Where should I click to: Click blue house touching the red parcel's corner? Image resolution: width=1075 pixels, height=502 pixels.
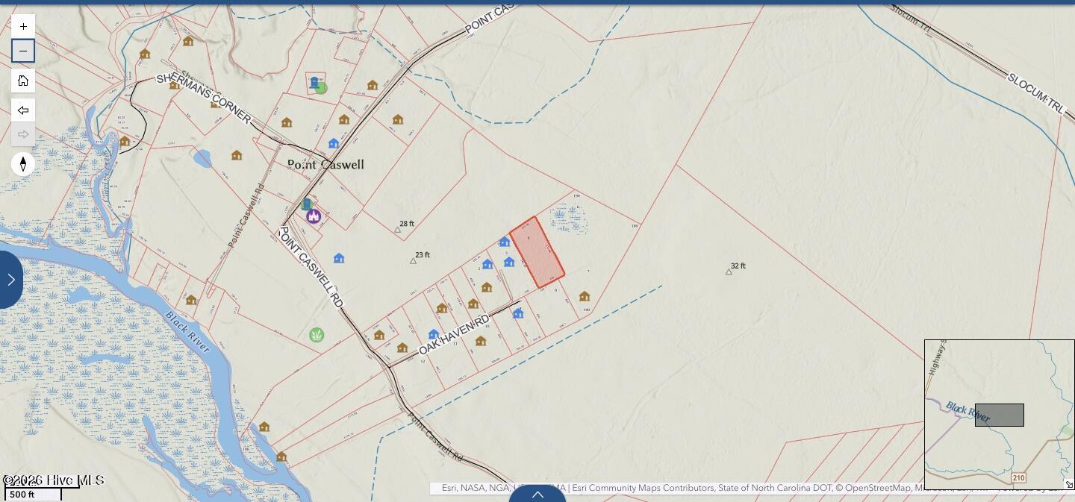point(505,242)
